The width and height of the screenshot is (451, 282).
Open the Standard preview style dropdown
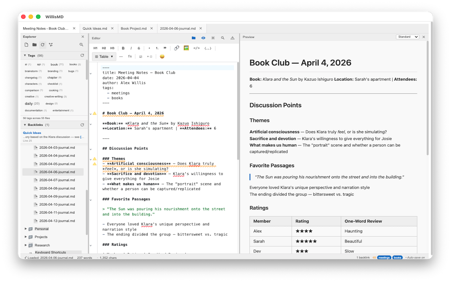click(407, 37)
